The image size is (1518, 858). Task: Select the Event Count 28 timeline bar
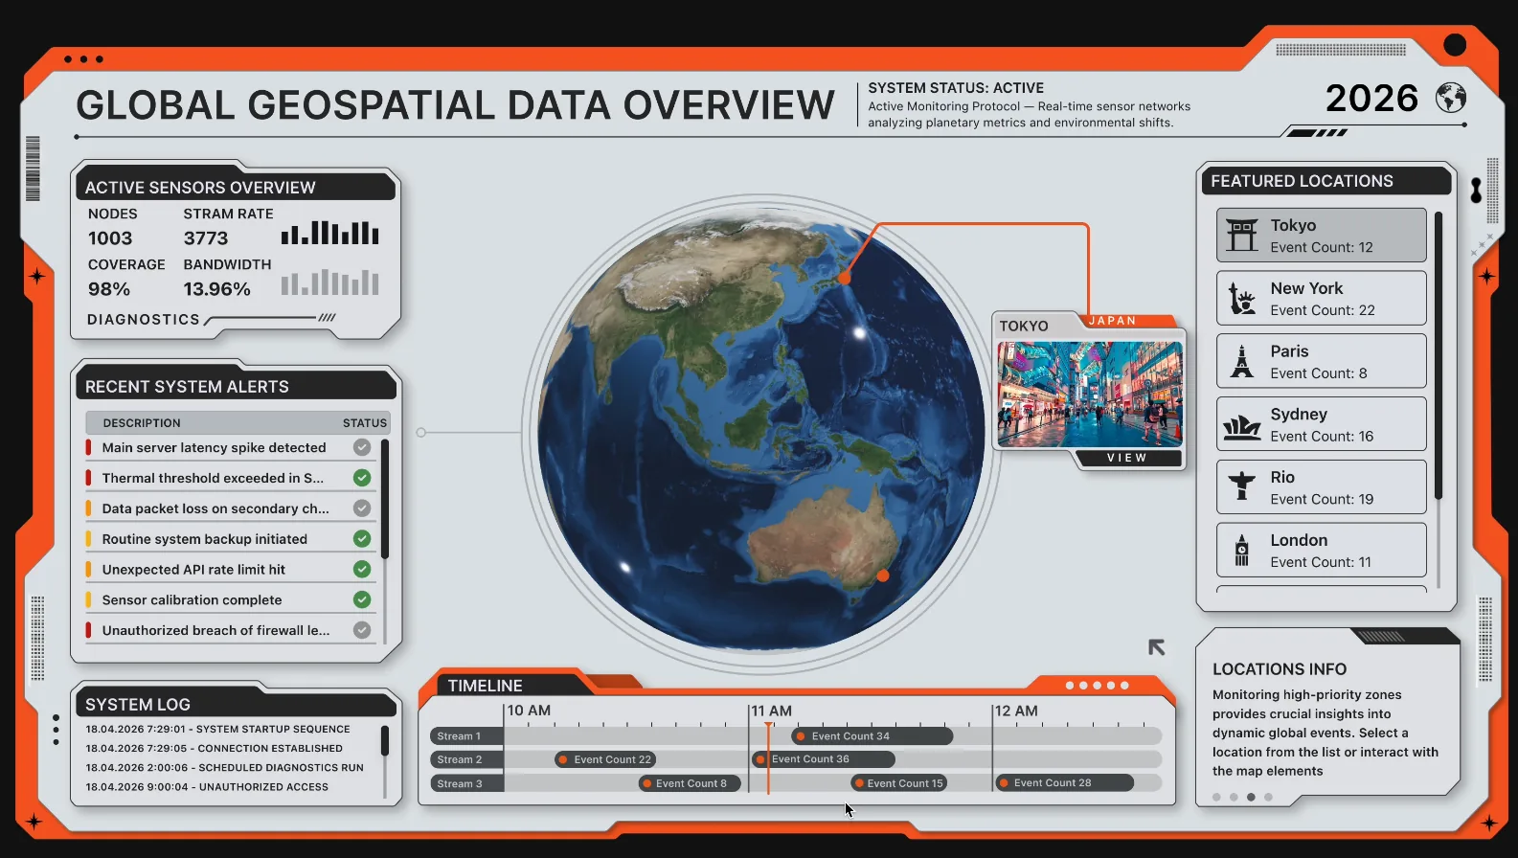click(x=1064, y=783)
